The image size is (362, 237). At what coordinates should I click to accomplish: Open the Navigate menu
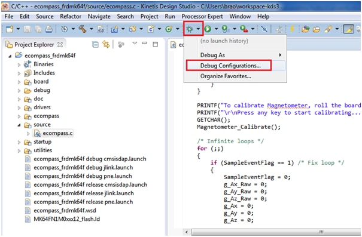click(99, 17)
